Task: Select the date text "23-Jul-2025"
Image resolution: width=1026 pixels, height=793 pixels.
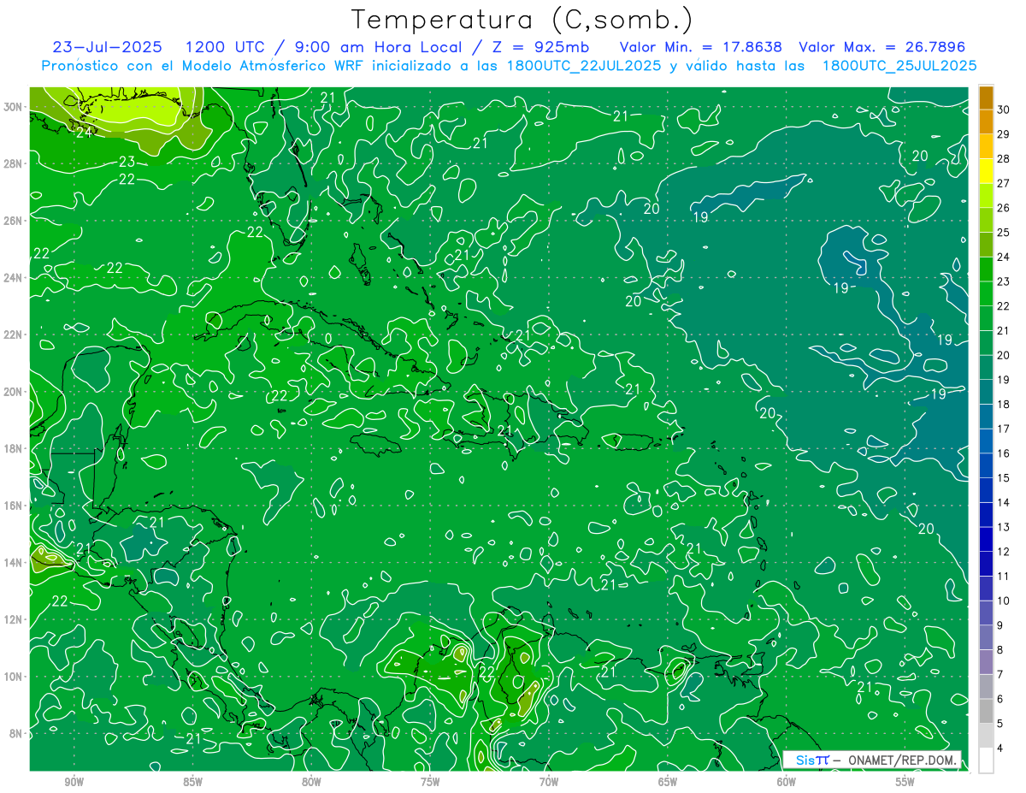Action: pyautogui.click(x=108, y=47)
